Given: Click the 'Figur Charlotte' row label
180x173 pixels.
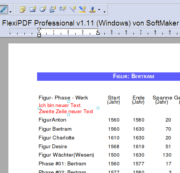Looking at the screenshot, I should click(x=57, y=138).
